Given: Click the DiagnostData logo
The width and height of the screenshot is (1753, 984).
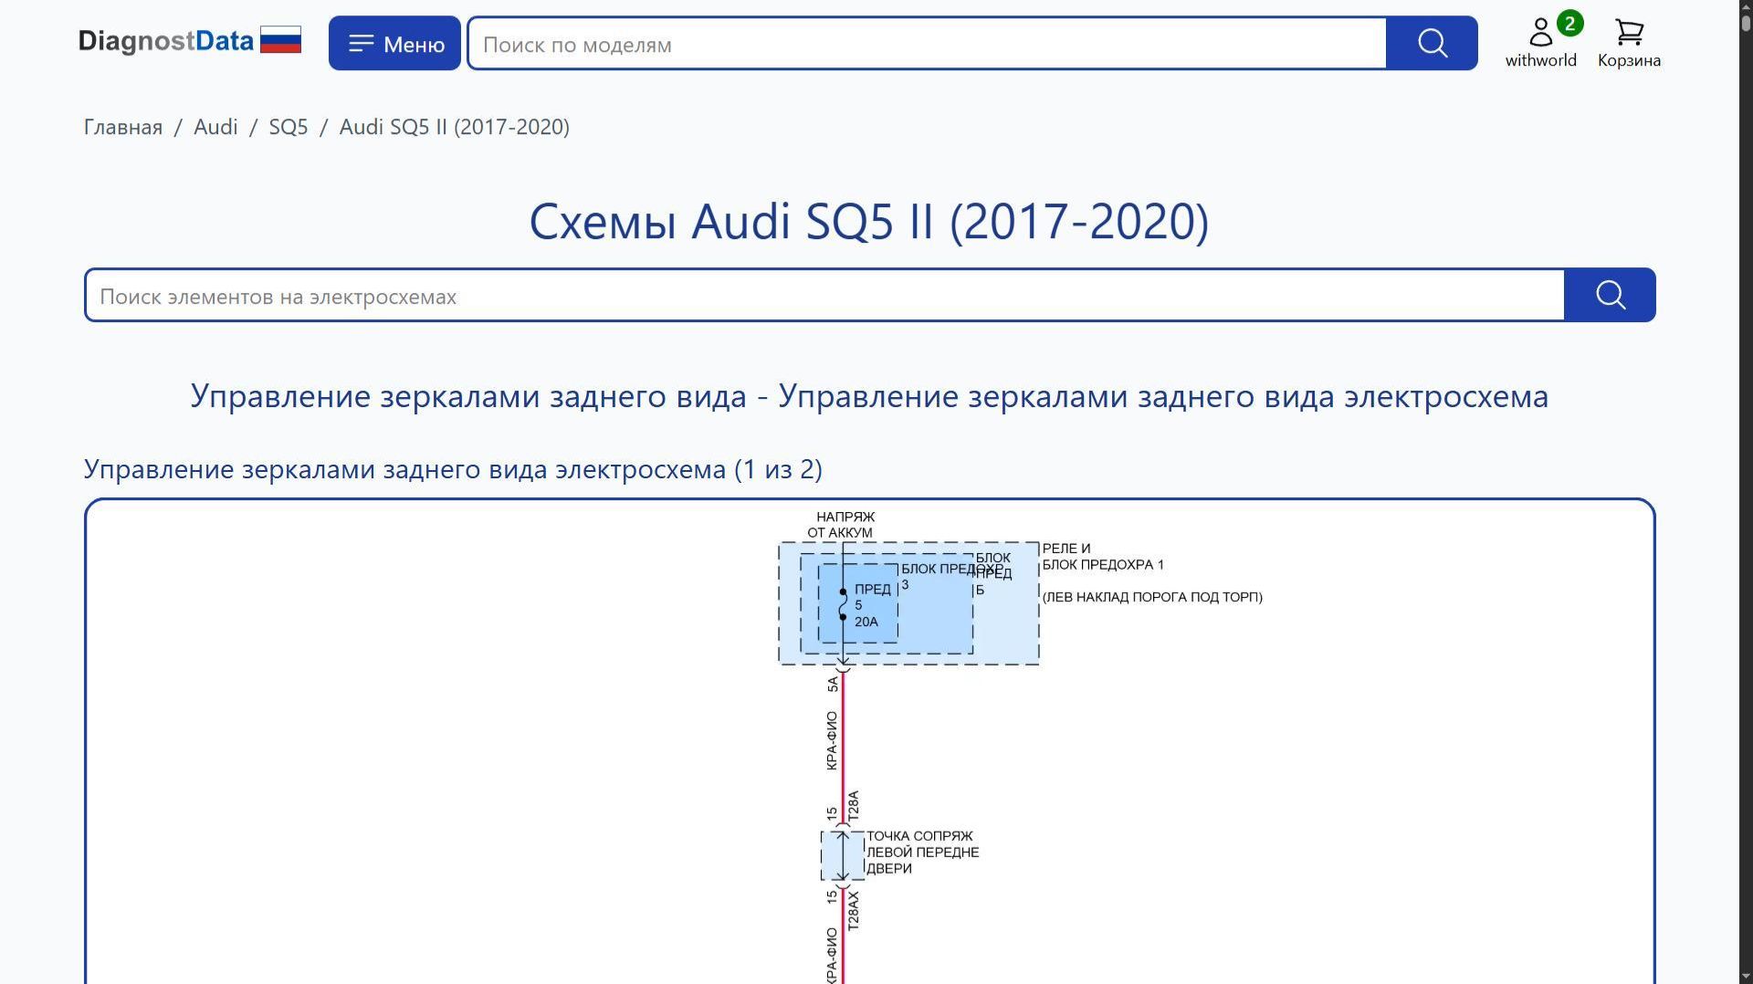Looking at the screenshot, I should pyautogui.click(x=166, y=40).
